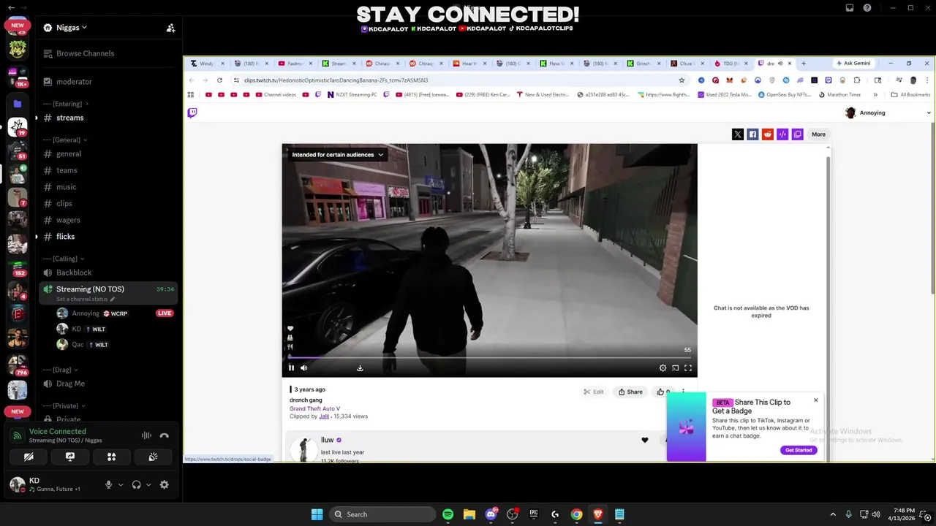
Task: Expand headphone output options arrow
Action: pyautogui.click(x=148, y=484)
